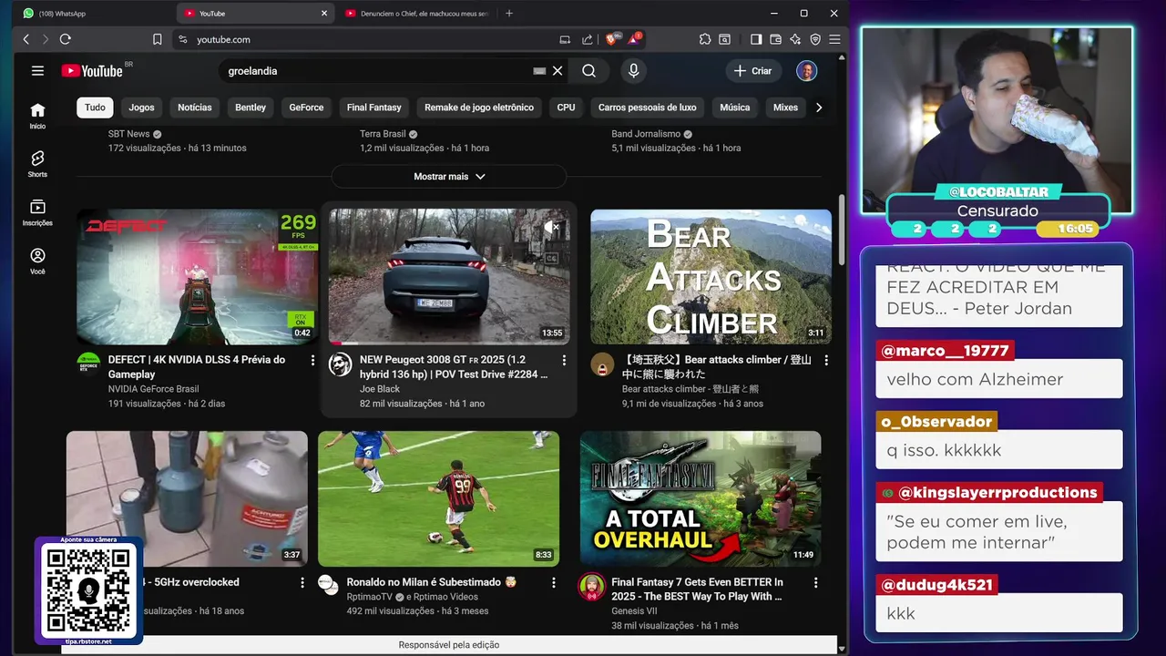Unmute the Peugeot preview speaker icon

click(x=551, y=227)
